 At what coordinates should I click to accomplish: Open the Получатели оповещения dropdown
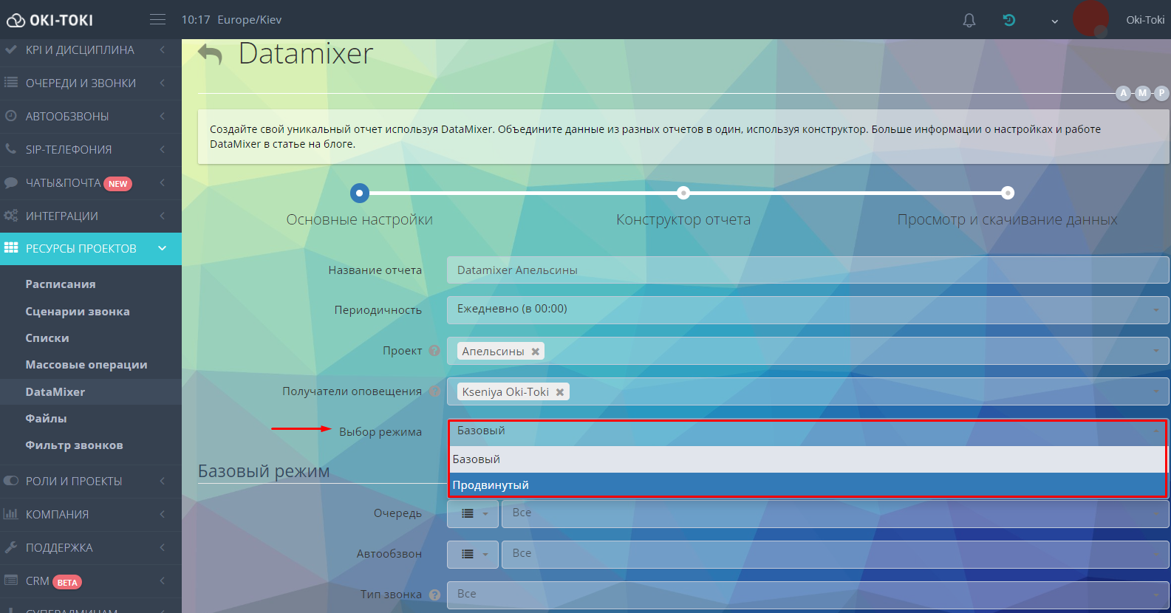click(808, 391)
